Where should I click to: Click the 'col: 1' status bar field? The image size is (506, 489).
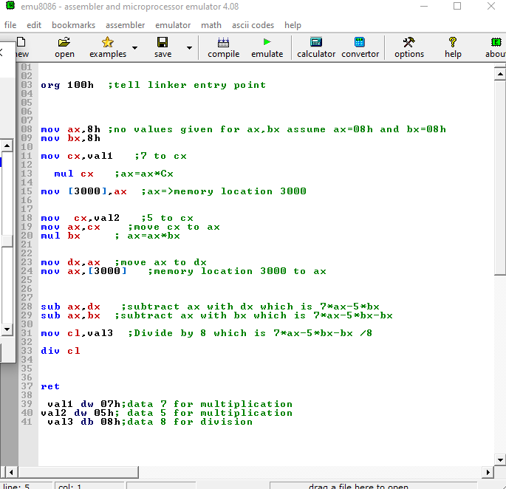pyautogui.click(x=89, y=485)
